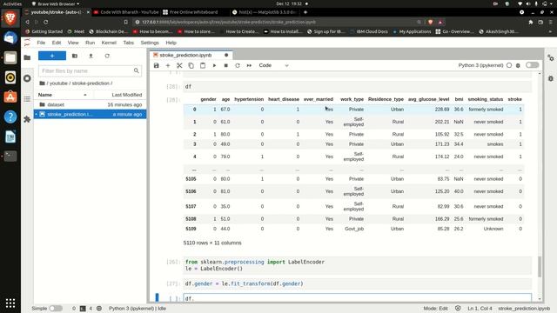Cut the selected cell with the scissors icon
The image size is (557, 313).
(179, 65)
